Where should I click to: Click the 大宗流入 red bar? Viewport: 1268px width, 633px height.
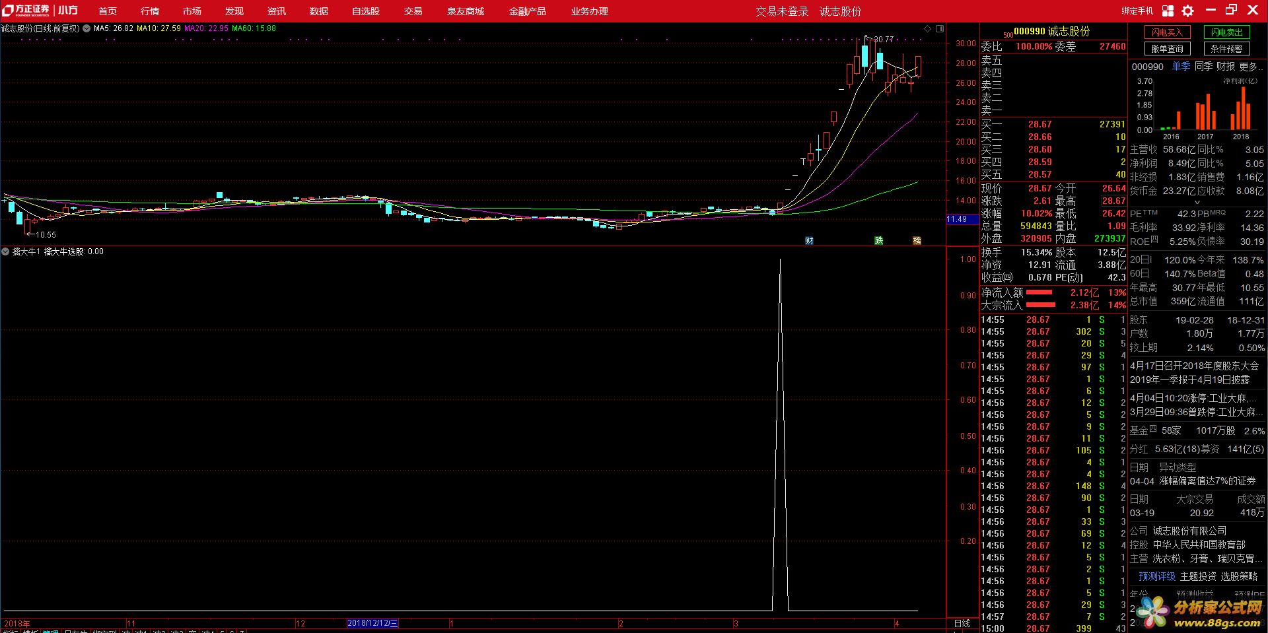point(1041,305)
